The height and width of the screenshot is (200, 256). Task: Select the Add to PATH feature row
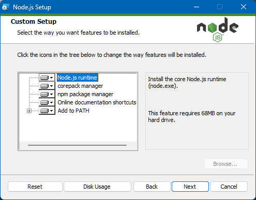(x=73, y=111)
